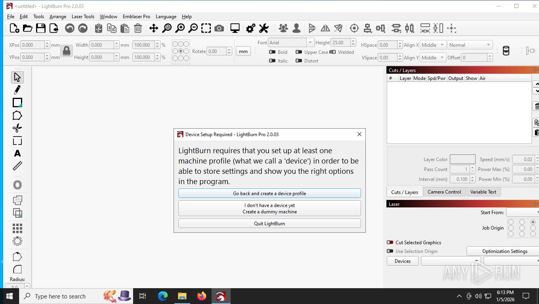Viewport: 539px width, 304px height.
Task: Open Microsoft Edge from the taskbar
Action: [x=163, y=296]
